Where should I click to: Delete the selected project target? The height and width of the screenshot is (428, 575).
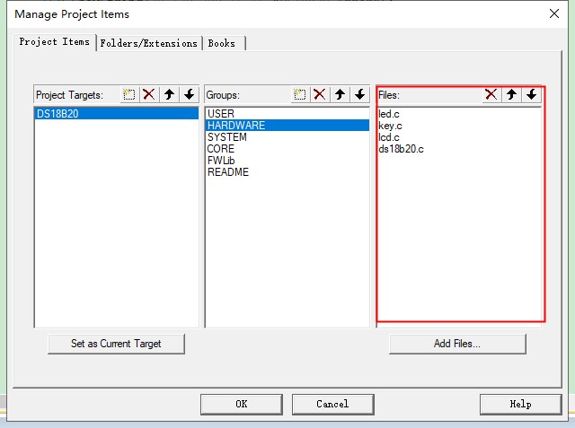(x=149, y=95)
